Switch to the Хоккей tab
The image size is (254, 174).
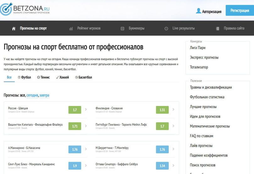click(64, 77)
